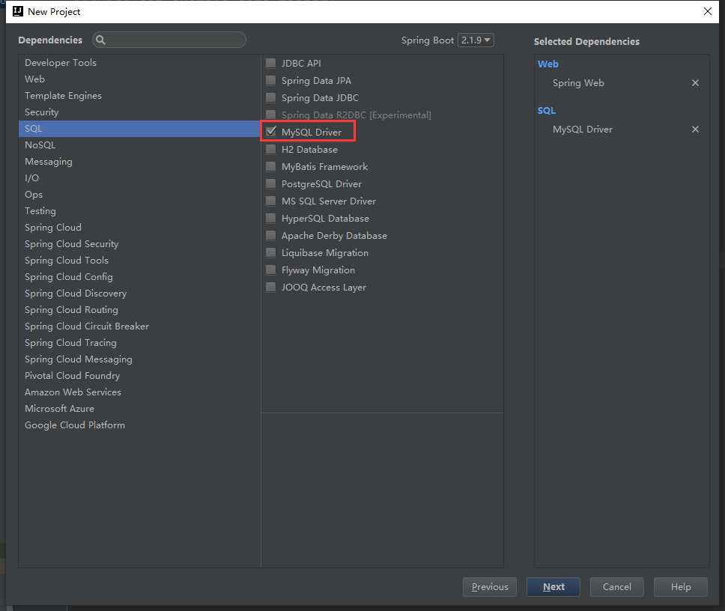Tick the Spring Data JDBC checkbox
This screenshot has height=611, width=725.
(271, 97)
